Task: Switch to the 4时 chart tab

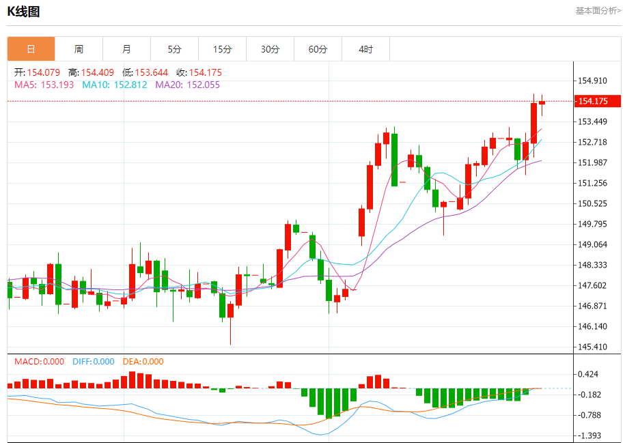Action: click(365, 49)
